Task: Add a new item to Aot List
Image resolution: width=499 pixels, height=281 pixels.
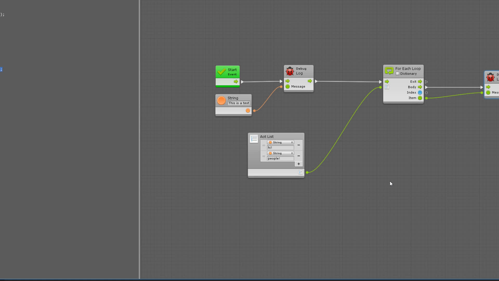Action: (x=299, y=164)
